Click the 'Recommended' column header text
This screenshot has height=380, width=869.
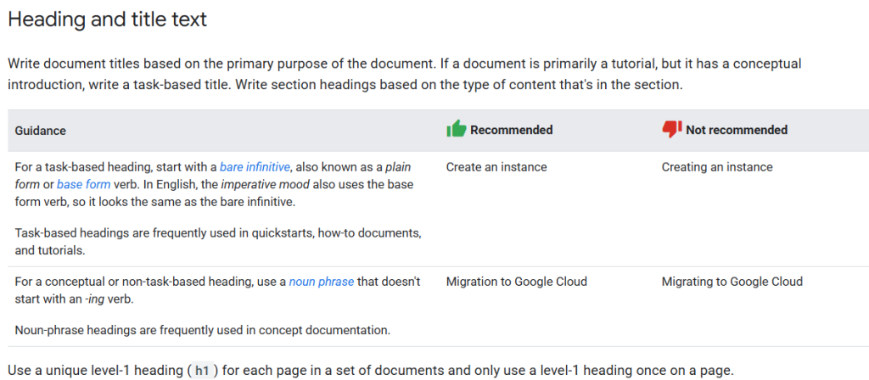511,130
